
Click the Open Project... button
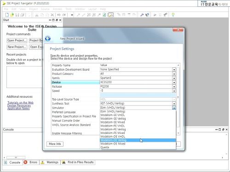point(17,40)
